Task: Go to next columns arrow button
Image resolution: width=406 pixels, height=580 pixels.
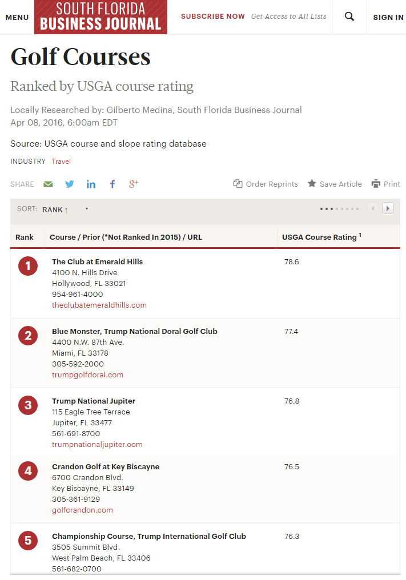Action: 388,208
